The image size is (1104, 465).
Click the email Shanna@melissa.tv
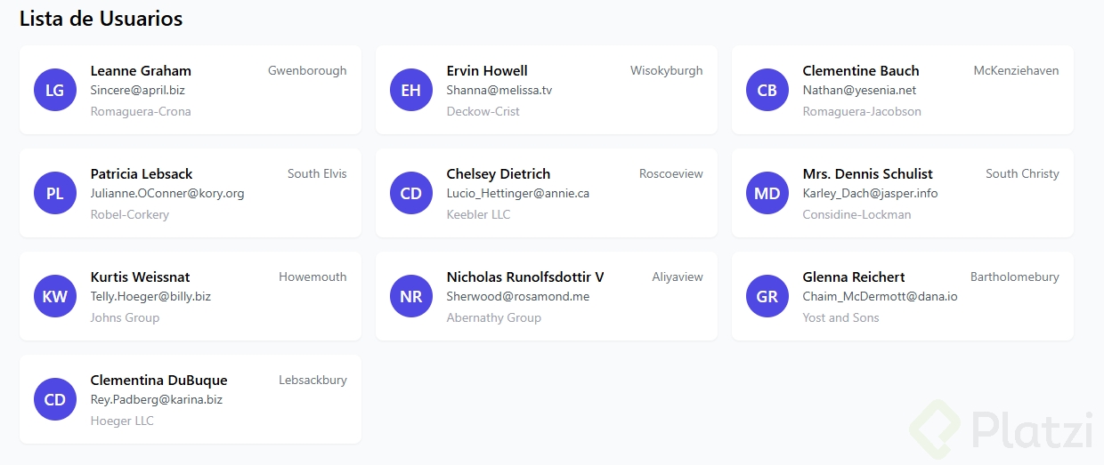499,90
